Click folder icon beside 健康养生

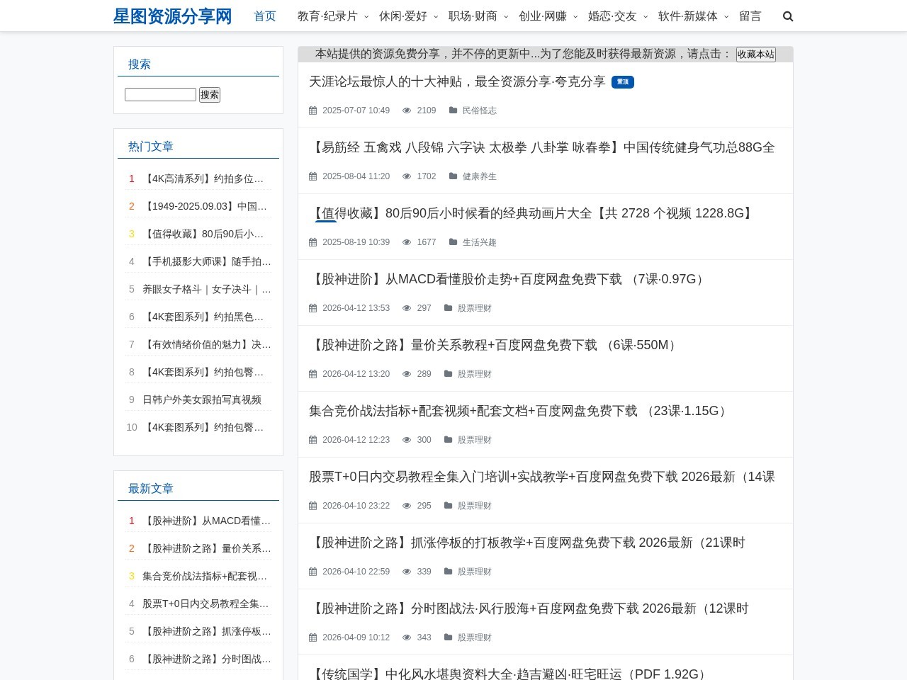coord(453,176)
